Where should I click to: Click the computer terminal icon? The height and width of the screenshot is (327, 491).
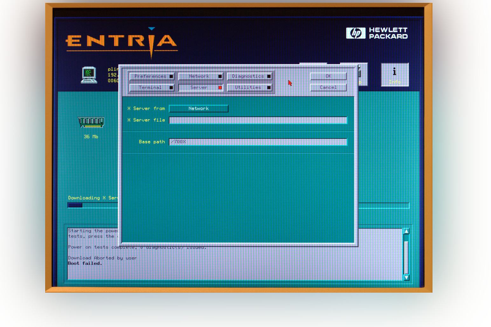(89, 75)
